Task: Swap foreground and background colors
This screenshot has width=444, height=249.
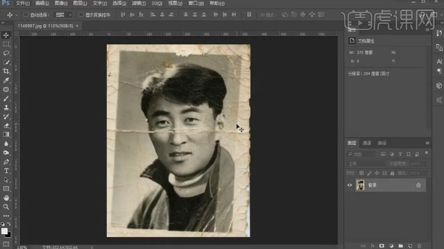Action: point(9,224)
